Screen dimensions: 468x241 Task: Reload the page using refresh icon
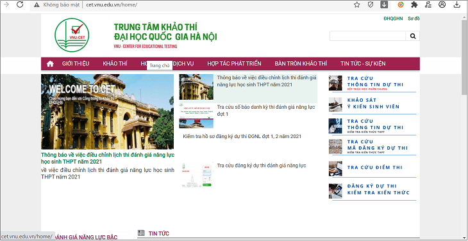20,4
